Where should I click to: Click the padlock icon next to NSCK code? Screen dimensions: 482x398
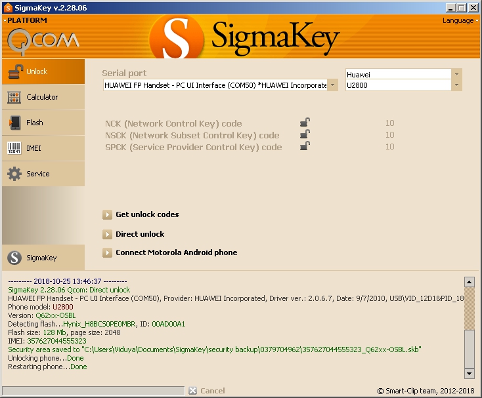click(x=305, y=134)
